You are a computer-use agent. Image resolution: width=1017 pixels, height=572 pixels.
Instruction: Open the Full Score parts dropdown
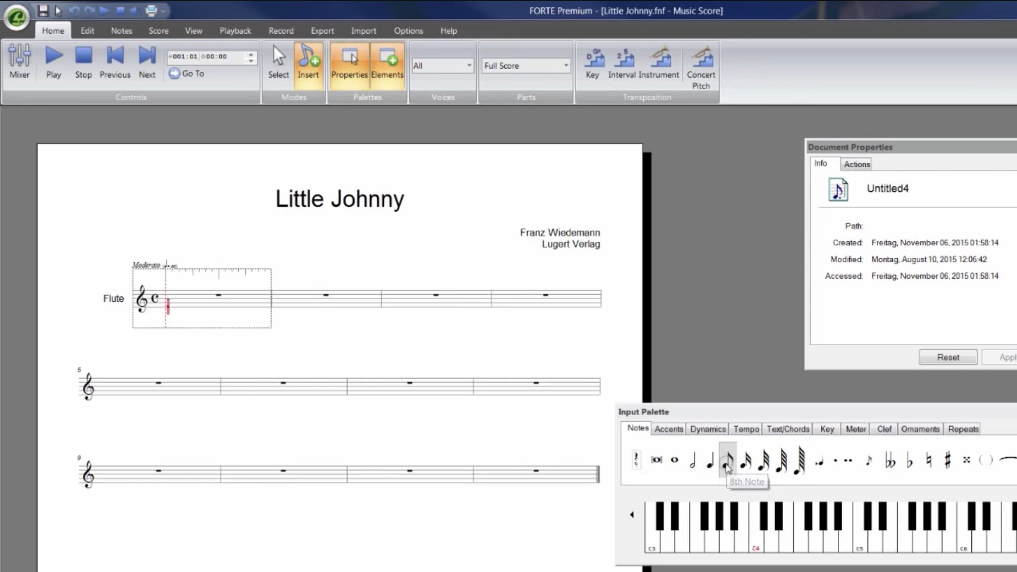(x=525, y=65)
